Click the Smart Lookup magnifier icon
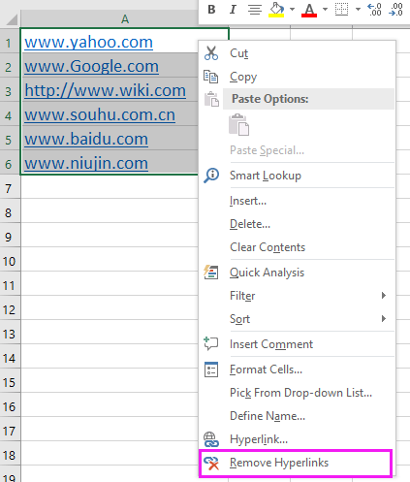Image resolution: width=410 pixels, height=482 pixels. (211, 176)
